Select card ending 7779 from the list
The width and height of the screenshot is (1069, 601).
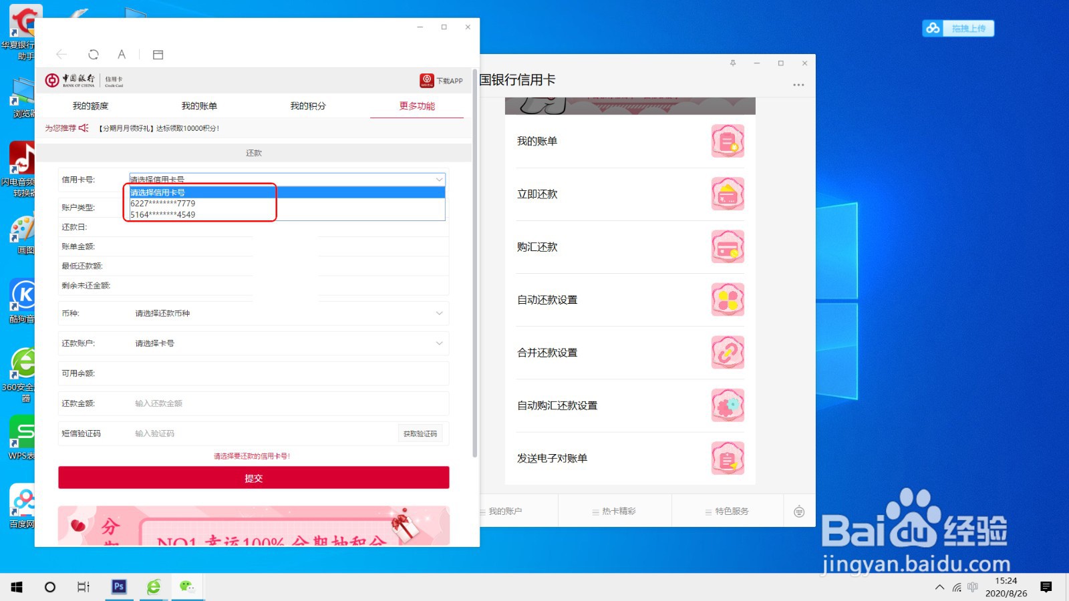162,204
